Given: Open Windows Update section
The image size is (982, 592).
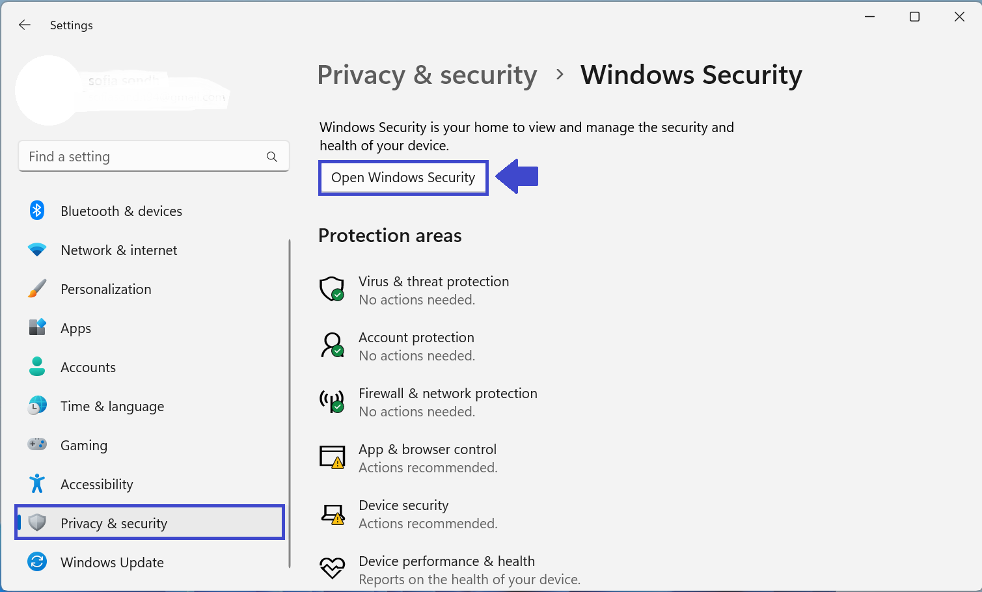Looking at the screenshot, I should [112, 563].
